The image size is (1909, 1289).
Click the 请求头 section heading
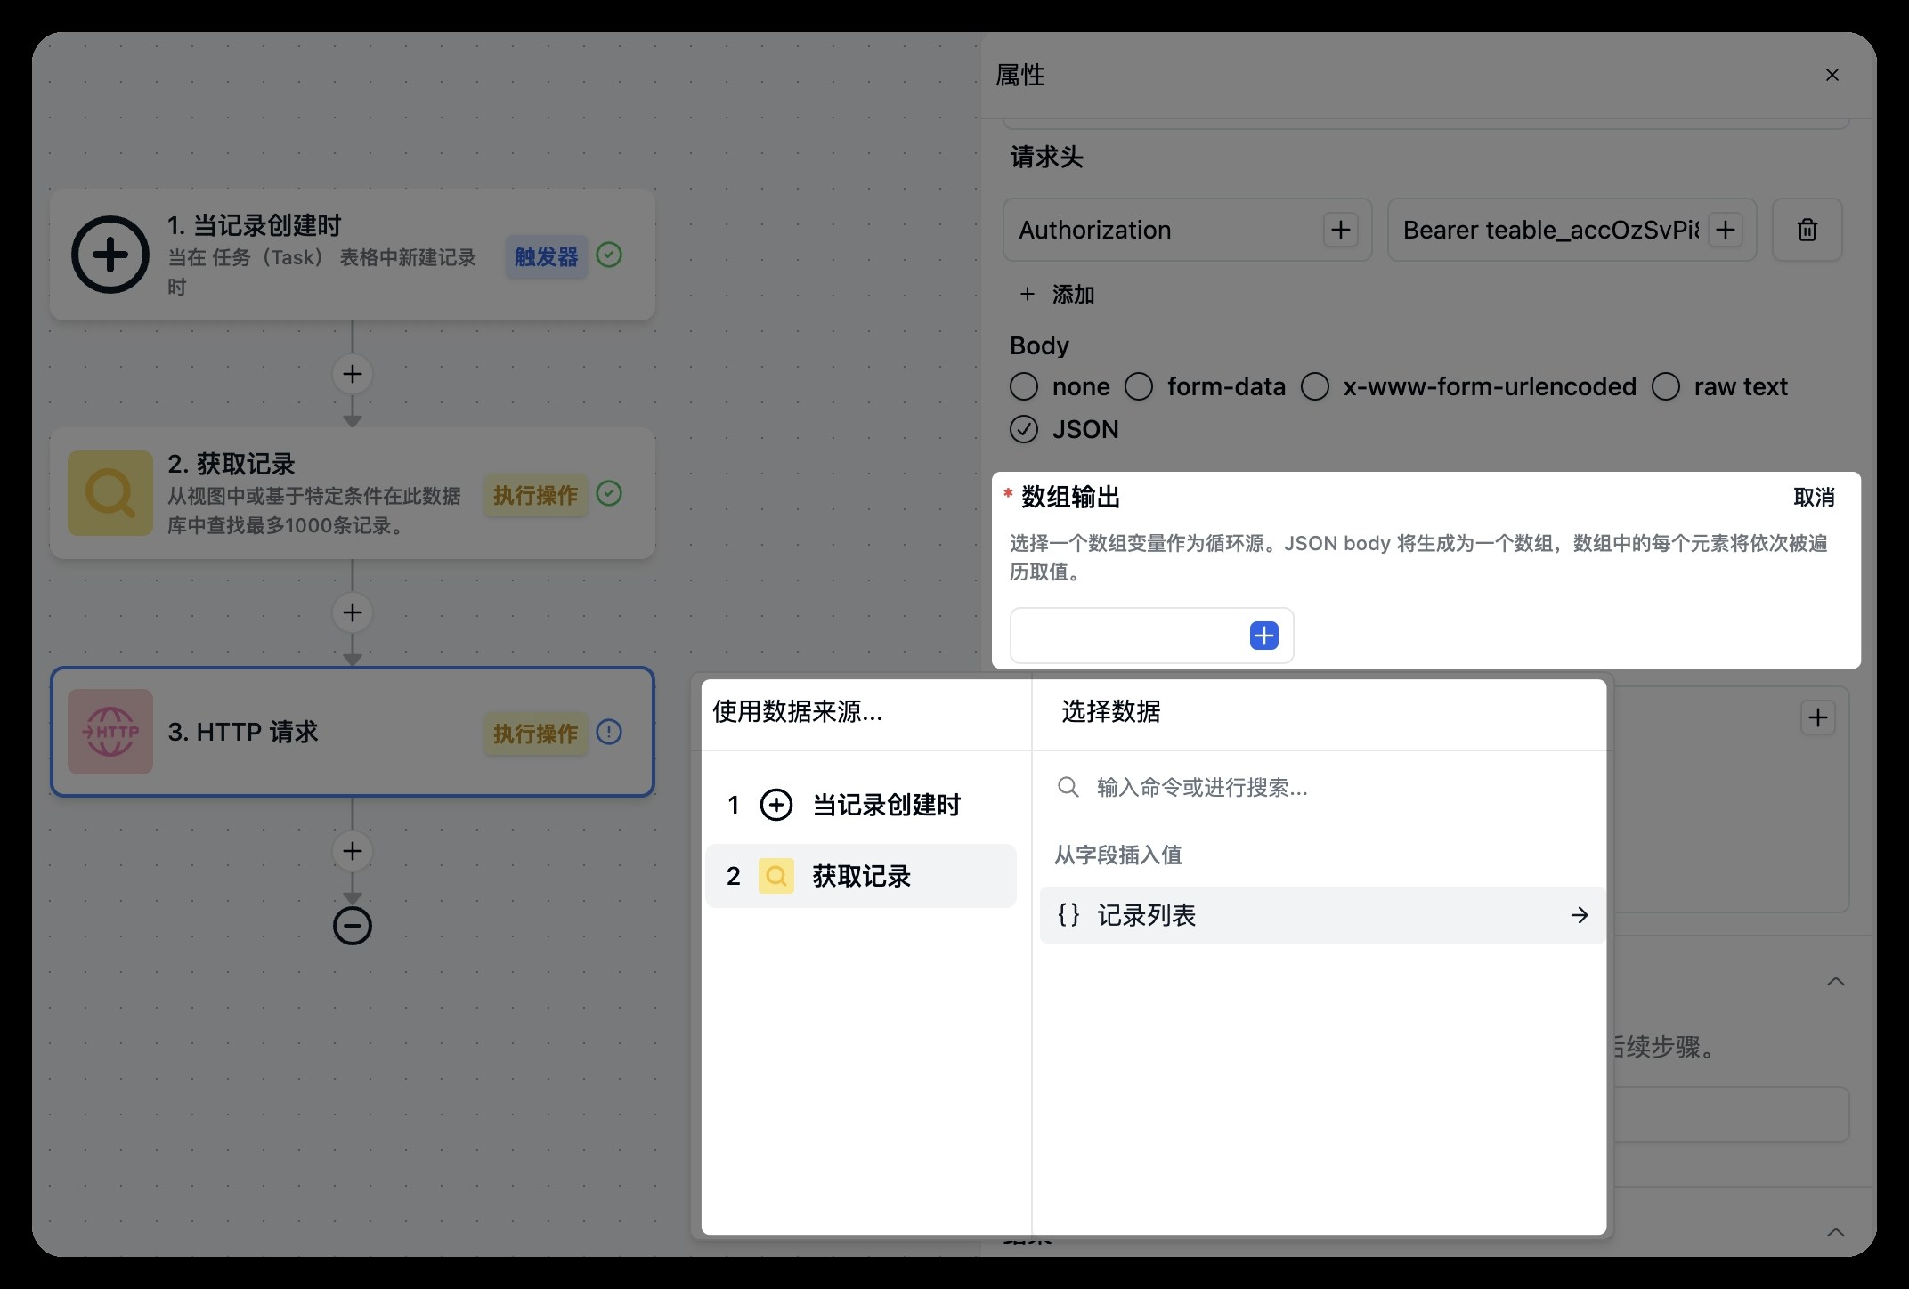click(x=1046, y=158)
